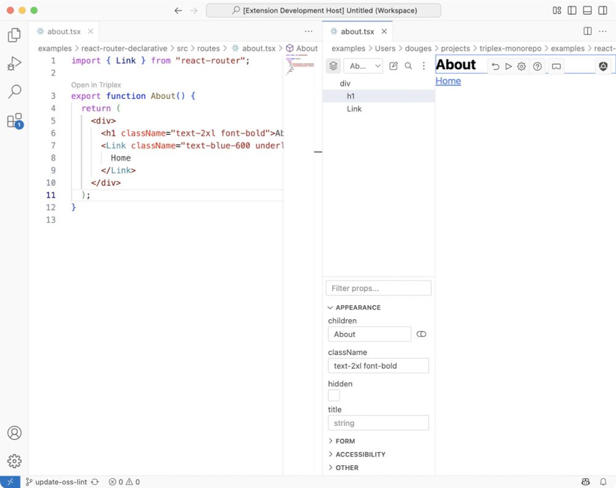This screenshot has height=488, width=616.
Task: Select the div element in scene tree
Action: click(345, 83)
